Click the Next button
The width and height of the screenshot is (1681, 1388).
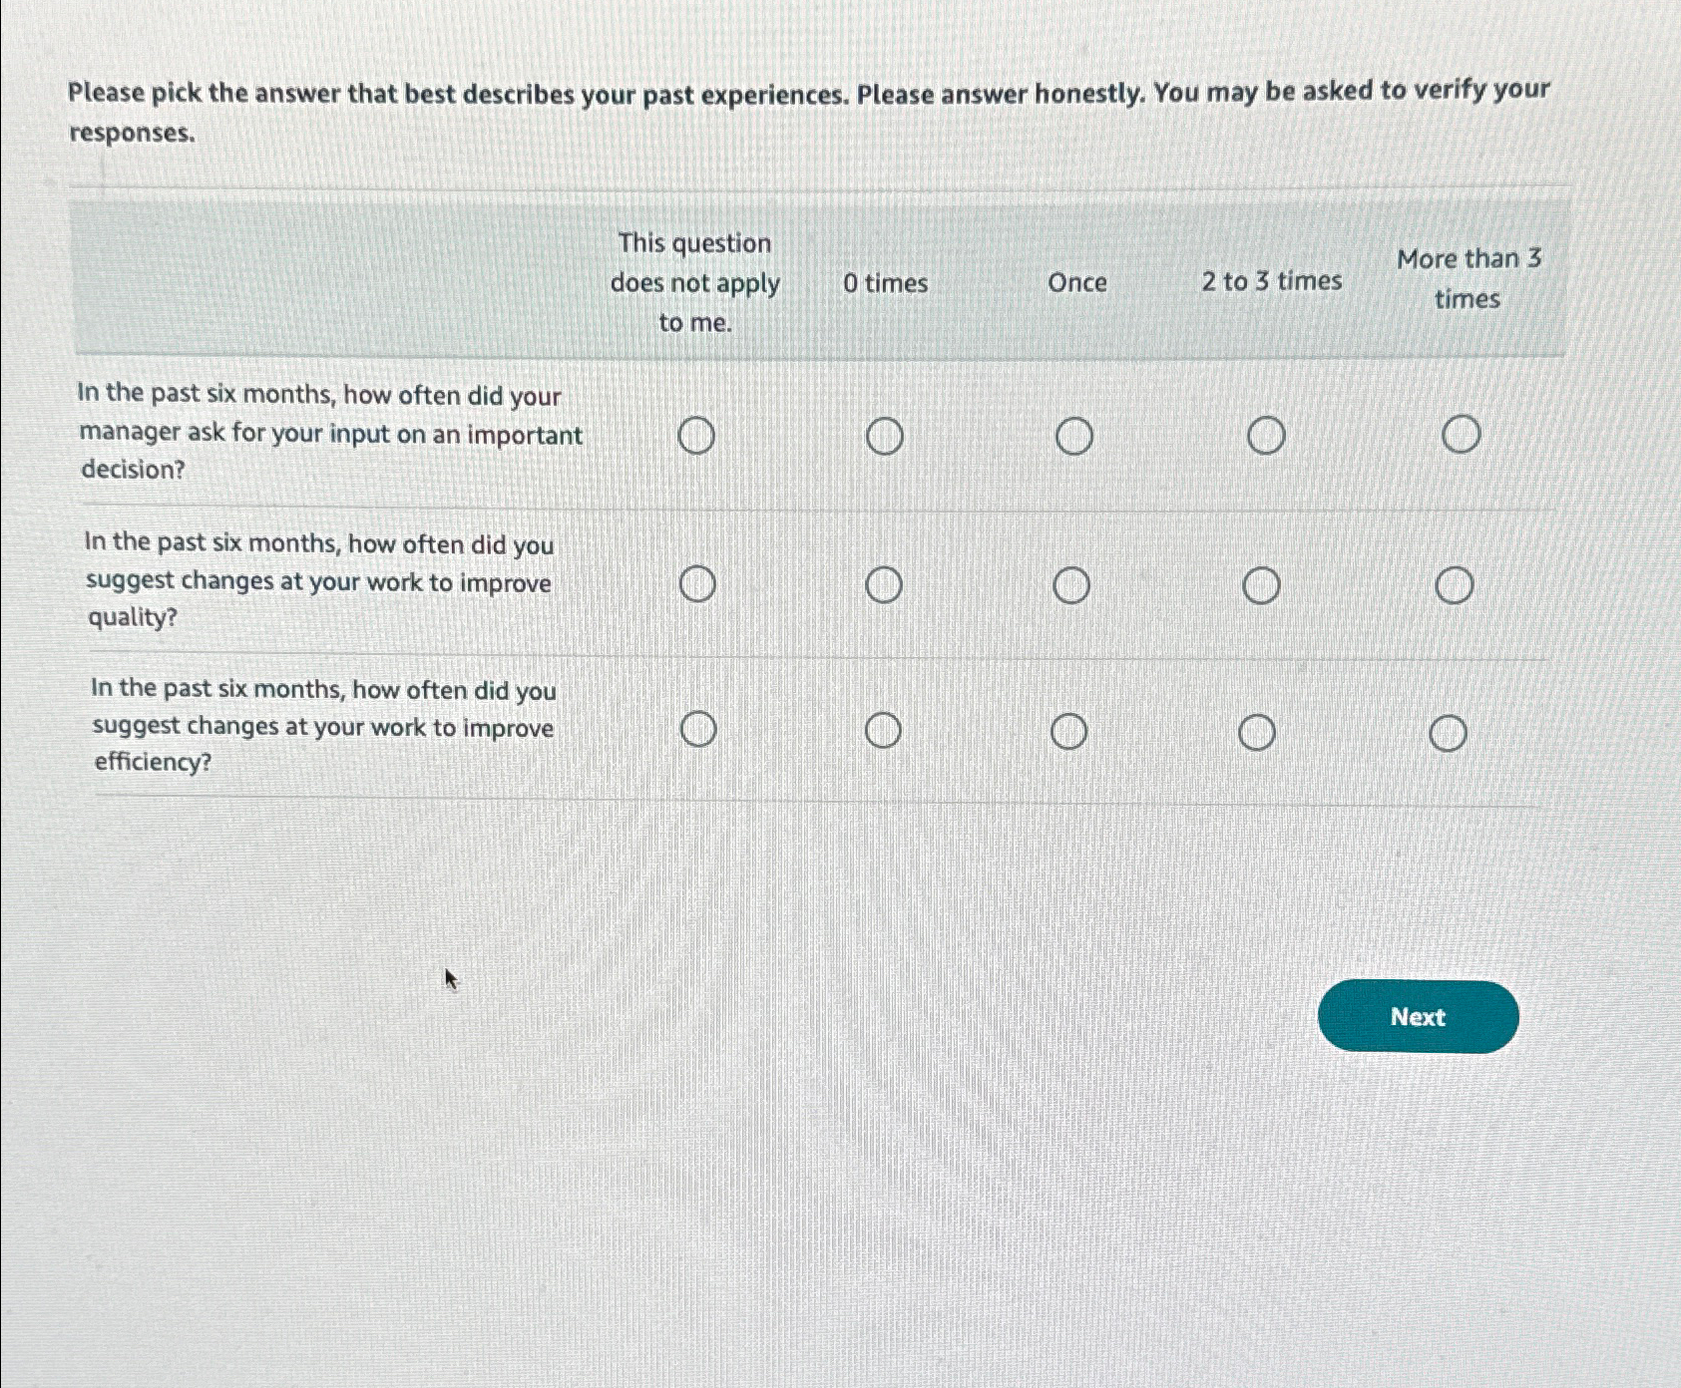pos(1418,1016)
